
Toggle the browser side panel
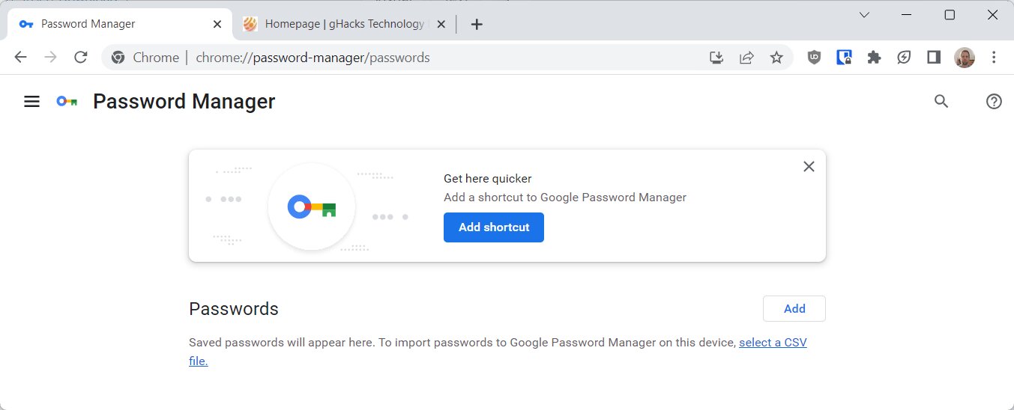point(934,58)
